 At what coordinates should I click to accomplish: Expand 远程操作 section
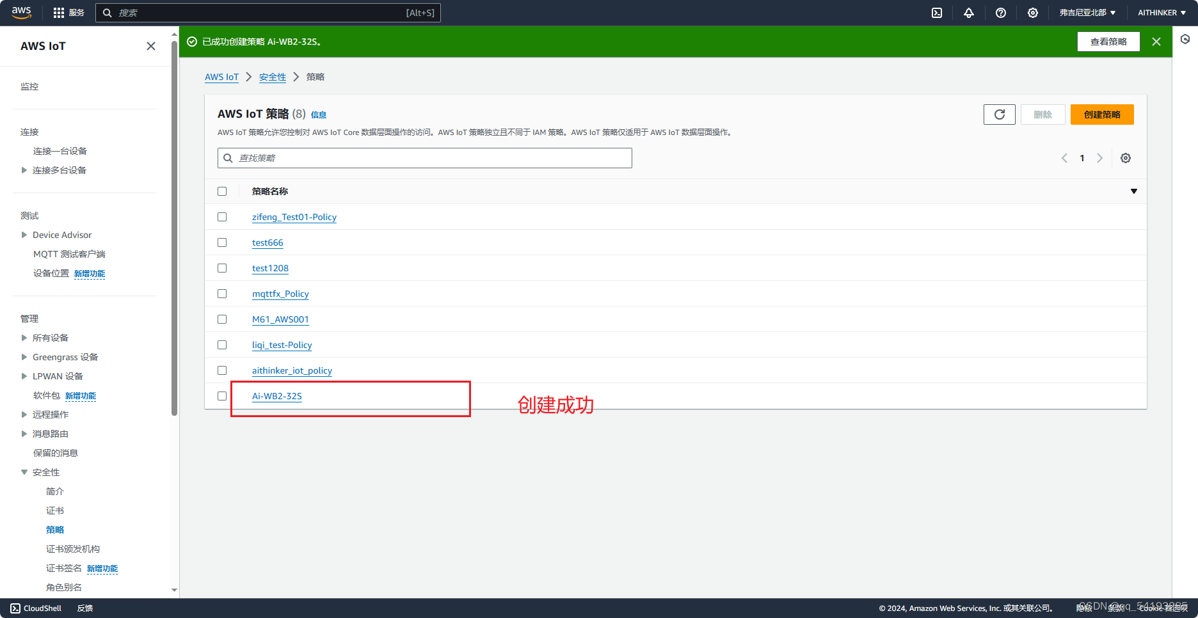(x=24, y=415)
